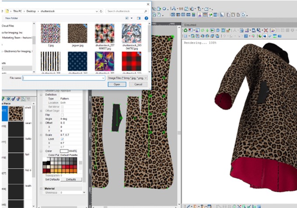Toggle the preview pane icon in dialog
Screen dimensions: 297x208
coord(139,18)
